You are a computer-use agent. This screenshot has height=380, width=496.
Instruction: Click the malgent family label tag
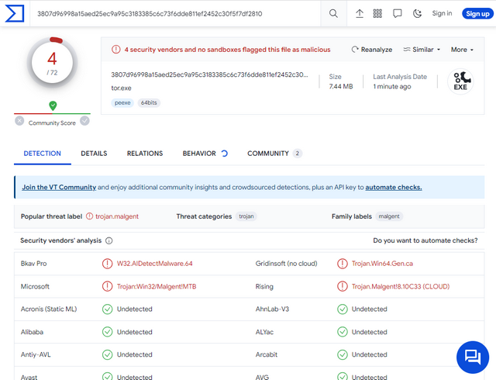coord(389,216)
